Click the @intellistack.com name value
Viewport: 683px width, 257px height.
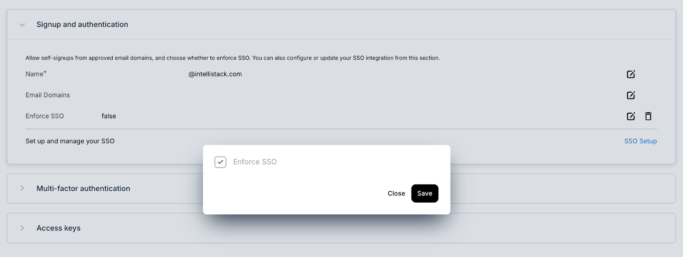click(215, 74)
